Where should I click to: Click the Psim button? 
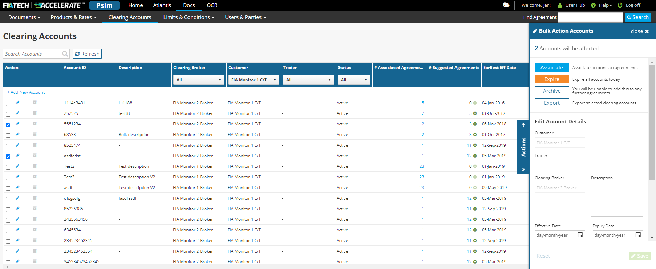tap(105, 5)
